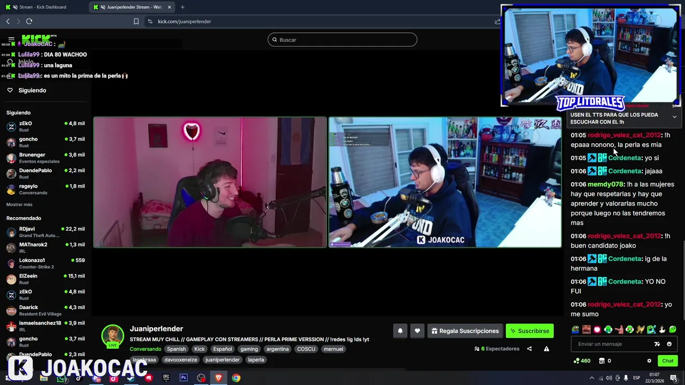The height and width of the screenshot is (385, 685).
Task: Open Daarick Resident Evil Village channel
Action: tap(45, 311)
